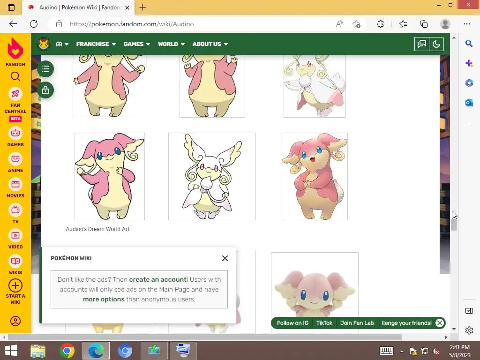Close the Pokémon Wiki notification popup
Screen dimensions: 480x360
tap(225, 258)
